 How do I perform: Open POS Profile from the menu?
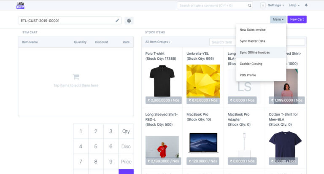click(248, 75)
